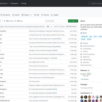Open the first contributor avatar

82,97
